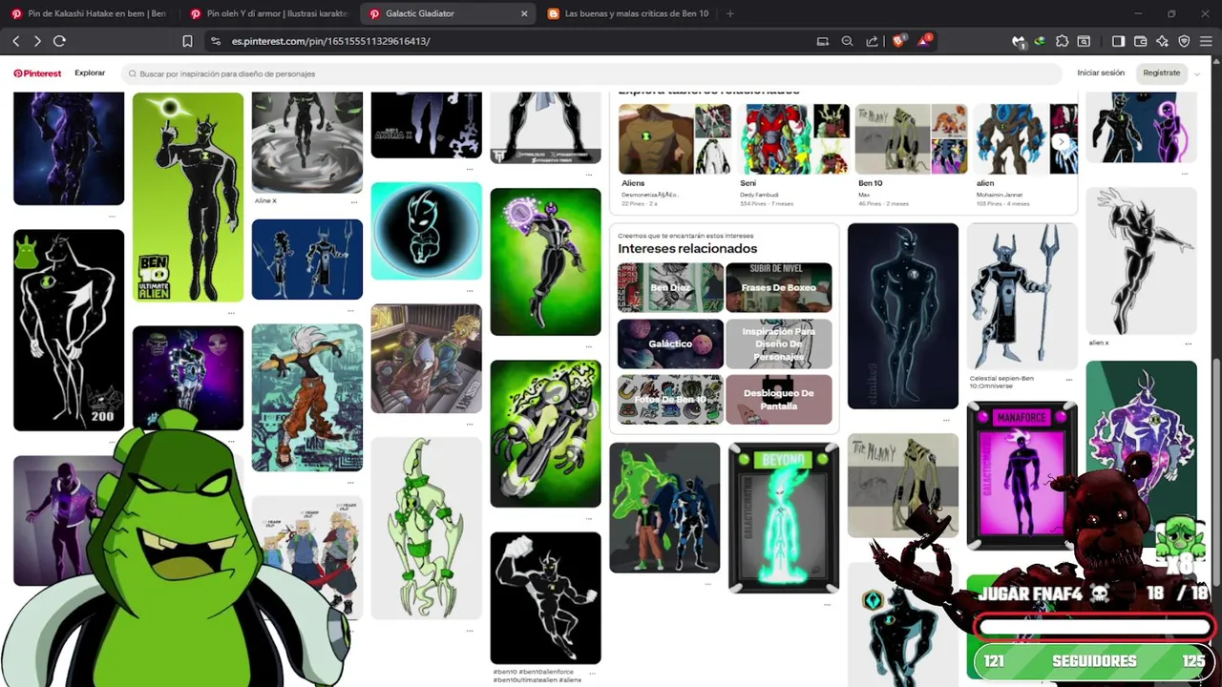Screen dimensions: 1222x687
Task: Open Brave Rewards triangle icon
Action: click(x=924, y=41)
